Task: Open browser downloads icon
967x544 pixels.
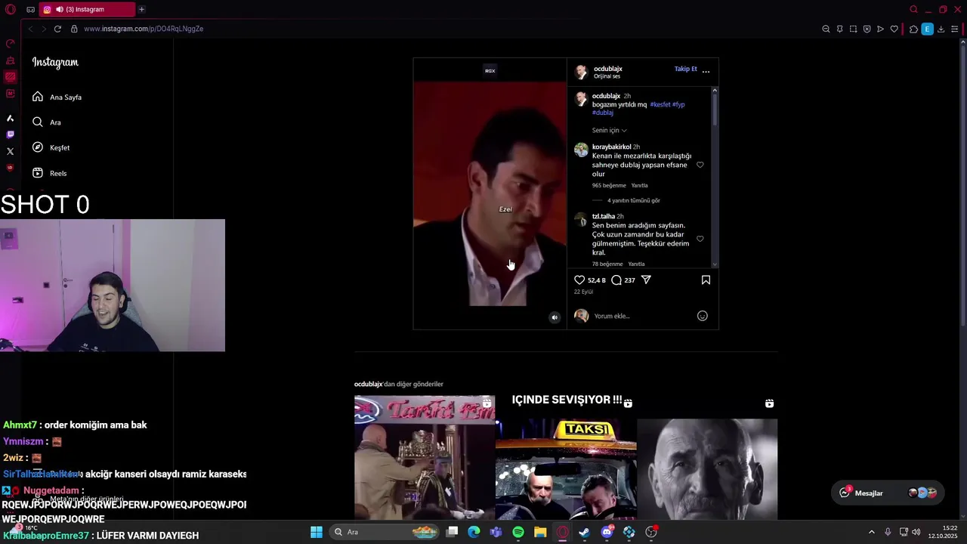Action: pyautogui.click(x=941, y=29)
